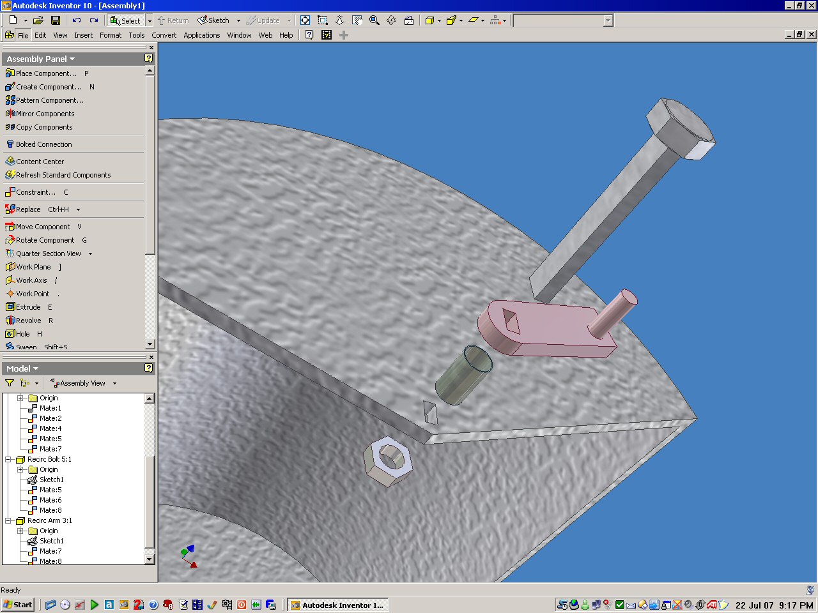Click Autodesk Inventor taskbar button

pyautogui.click(x=337, y=605)
